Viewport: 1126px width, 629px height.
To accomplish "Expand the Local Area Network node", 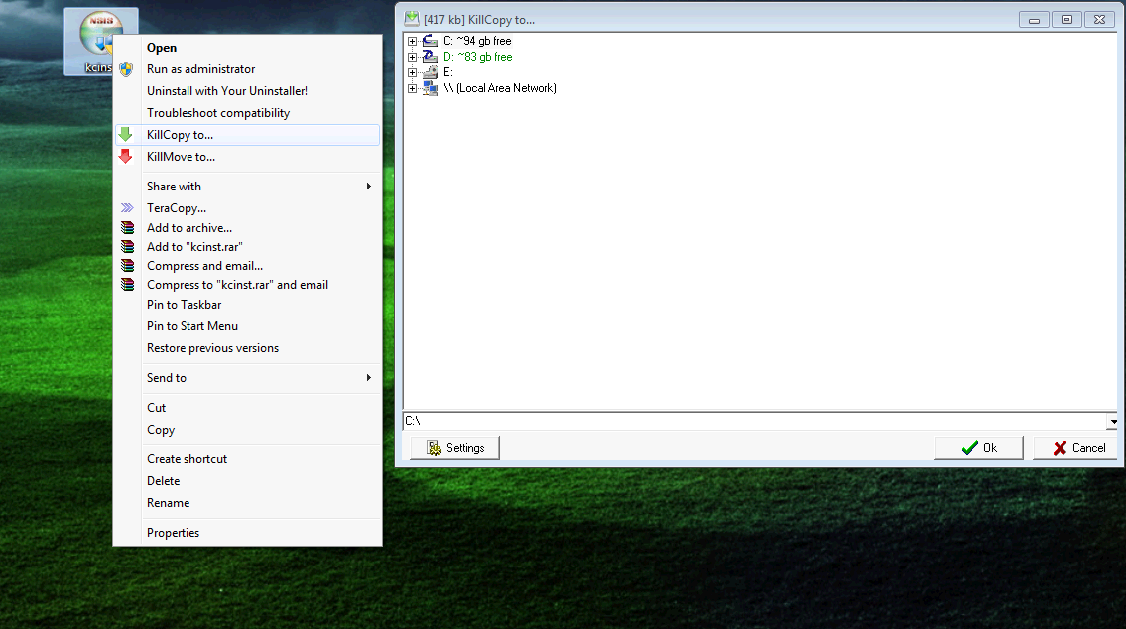I will tap(412, 88).
